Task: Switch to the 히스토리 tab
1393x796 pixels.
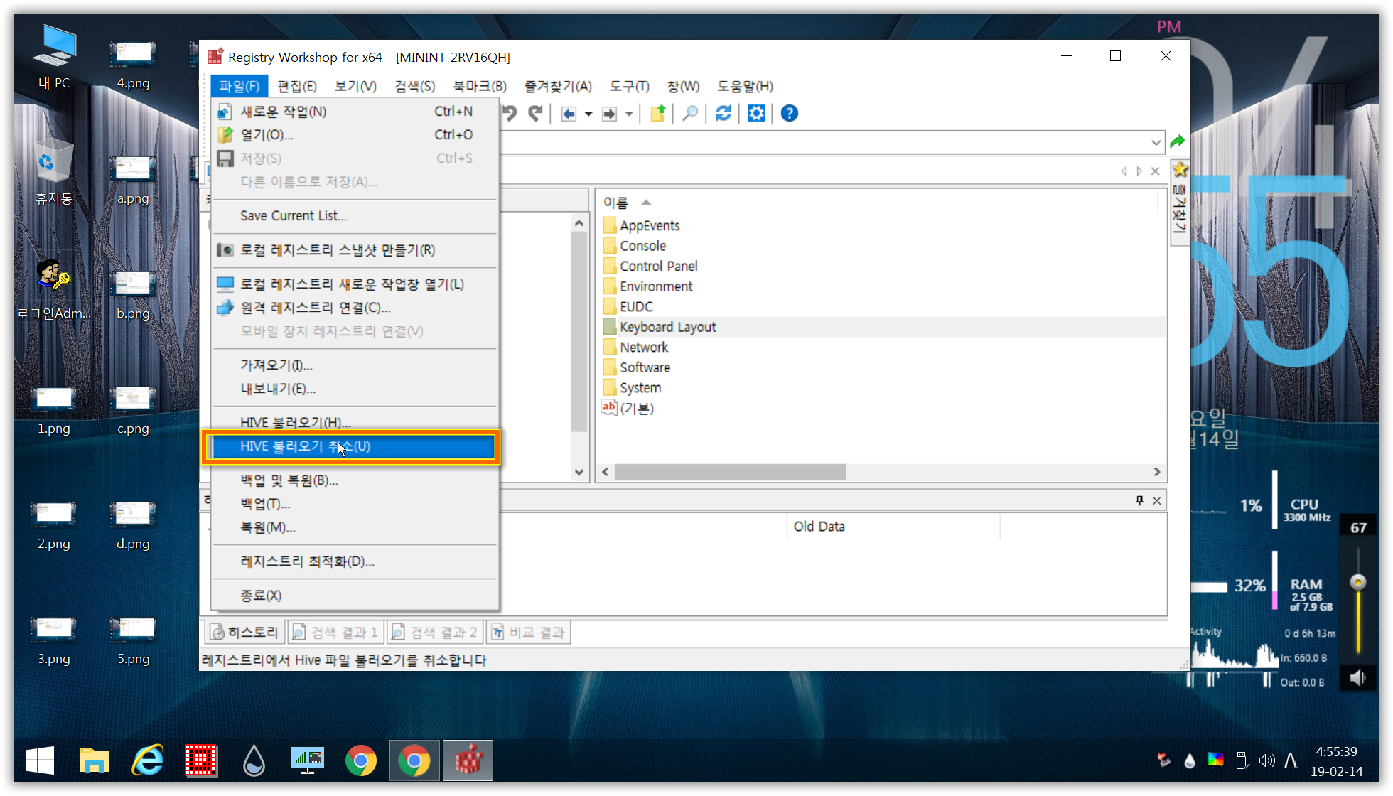Action: [244, 632]
